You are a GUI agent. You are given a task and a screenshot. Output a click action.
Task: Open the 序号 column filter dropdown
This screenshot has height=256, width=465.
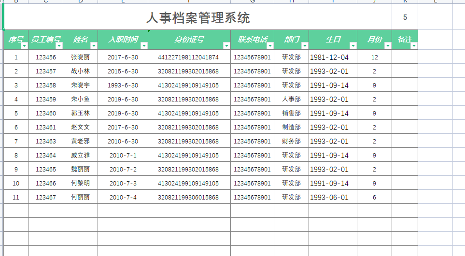tap(24, 46)
